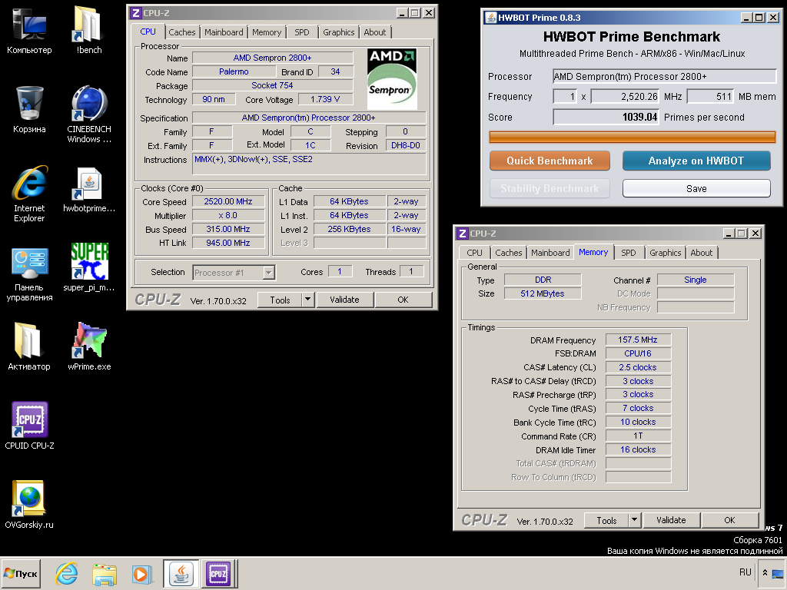Screen dimensions: 787x590
Task: Show hidden tray icons arrow
Action: (x=765, y=572)
